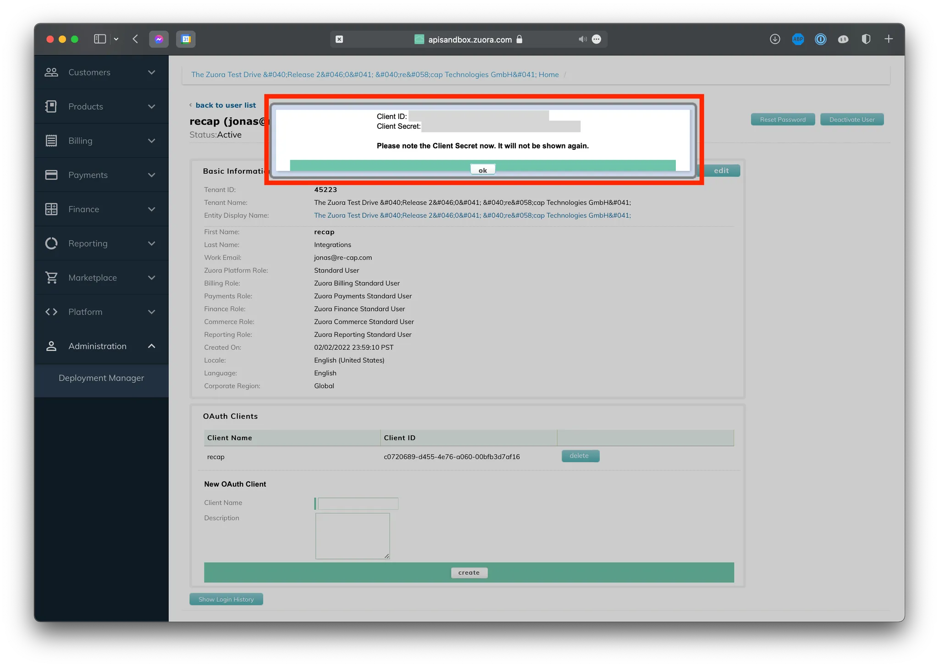Click the Platform code brackets icon
Image resolution: width=939 pixels, height=667 pixels.
tap(51, 312)
